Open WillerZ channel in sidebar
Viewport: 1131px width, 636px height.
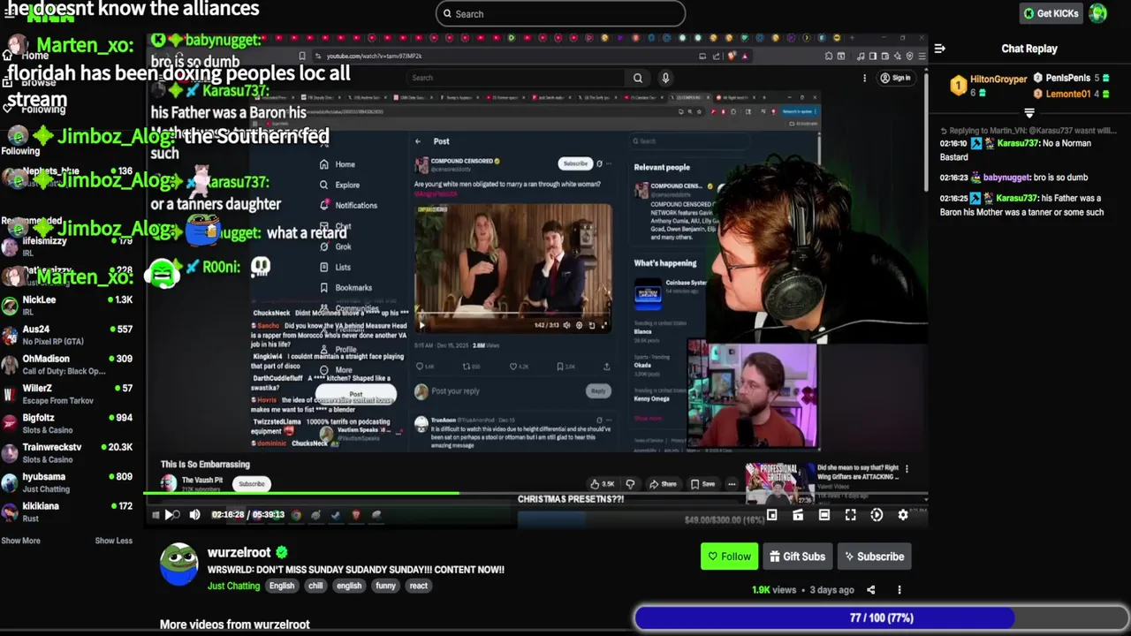[x=67, y=394]
